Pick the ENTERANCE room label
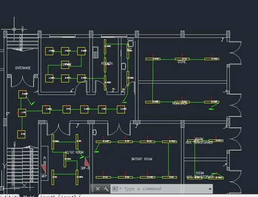Viewport: 258px width, 197px height. pyautogui.click(x=23, y=68)
